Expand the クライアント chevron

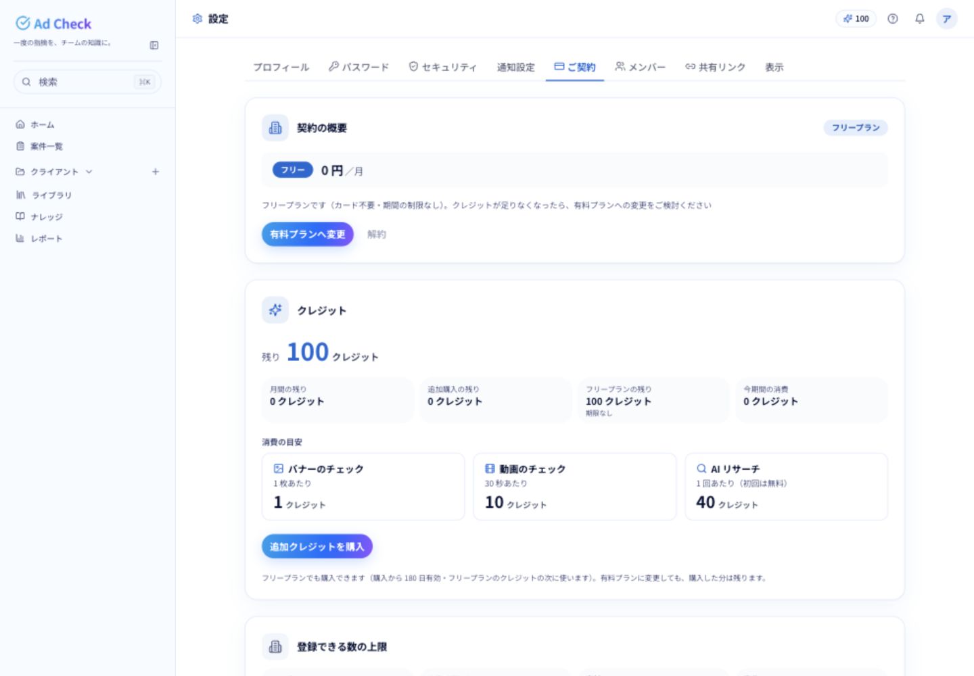(x=89, y=172)
